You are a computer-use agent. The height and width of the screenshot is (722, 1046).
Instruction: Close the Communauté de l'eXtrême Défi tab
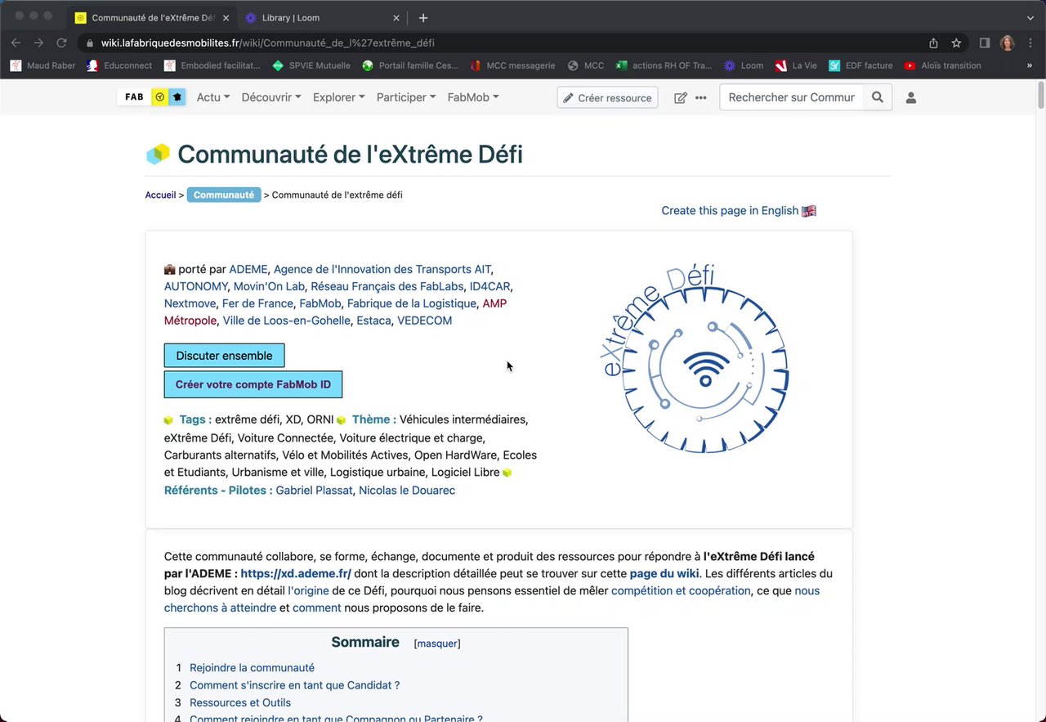[226, 18]
